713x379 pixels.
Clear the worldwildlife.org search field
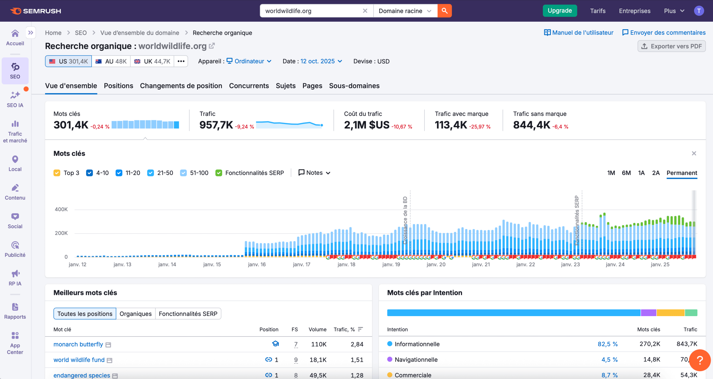[365, 11]
